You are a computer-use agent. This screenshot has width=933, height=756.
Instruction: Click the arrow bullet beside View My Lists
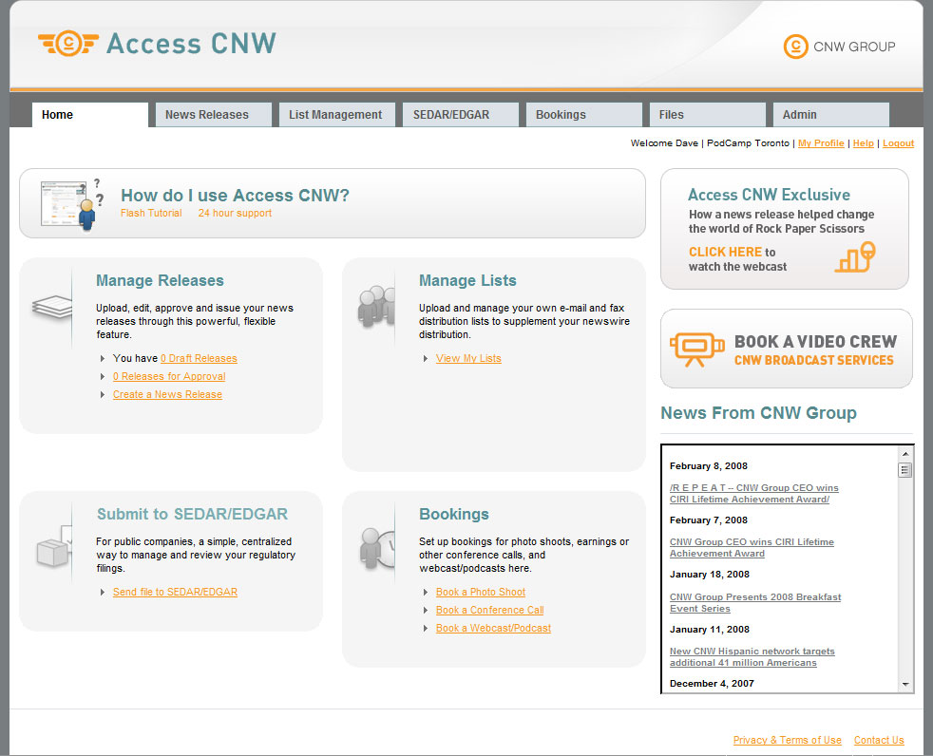click(426, 359)
